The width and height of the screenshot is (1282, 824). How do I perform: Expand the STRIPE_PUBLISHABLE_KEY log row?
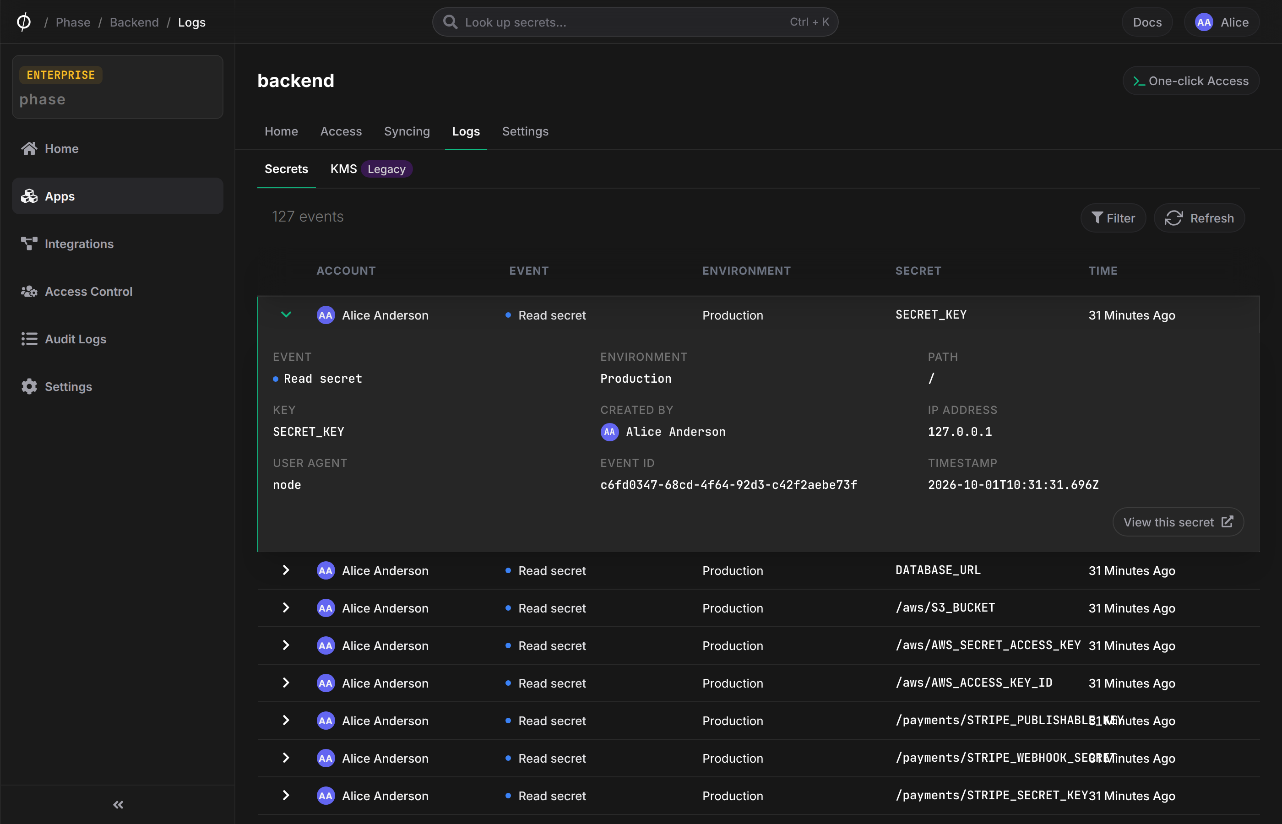(286, 720)
